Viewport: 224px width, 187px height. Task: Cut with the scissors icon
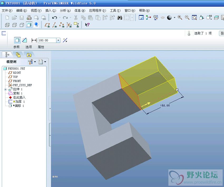[x=76, y=18]
